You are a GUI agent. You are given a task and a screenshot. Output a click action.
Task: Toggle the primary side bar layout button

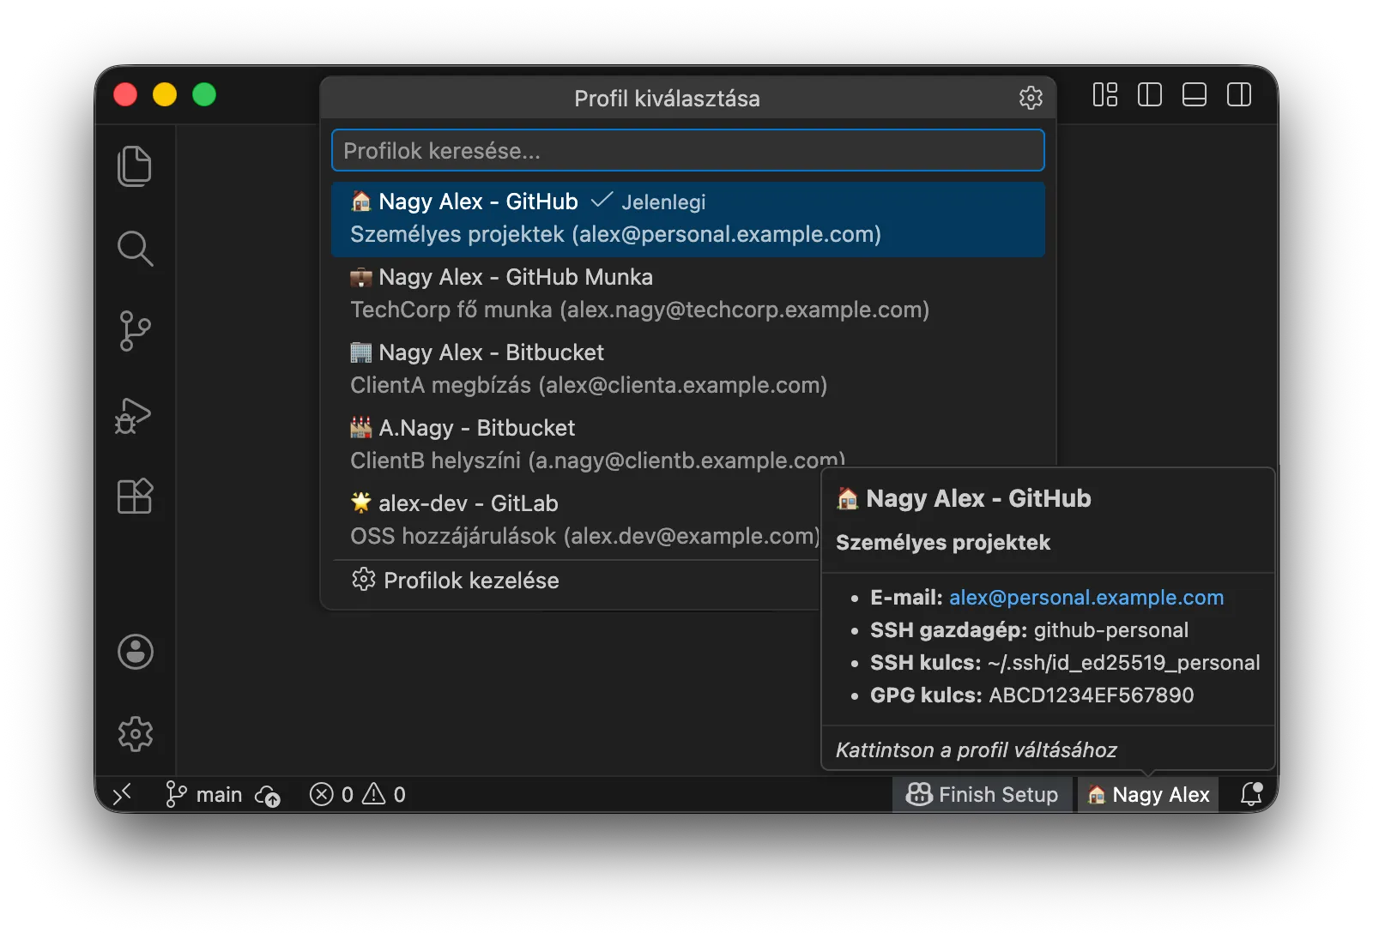[x=1149, y=94]
